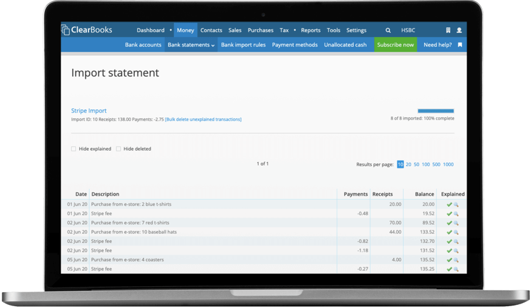Select the Money menu

(x=185, y=30)
